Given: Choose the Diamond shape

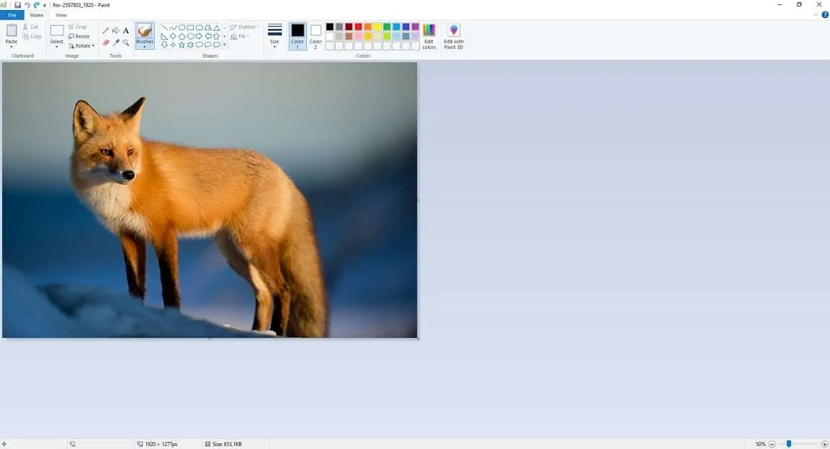Looking at the screenshot, I should 173,36.
